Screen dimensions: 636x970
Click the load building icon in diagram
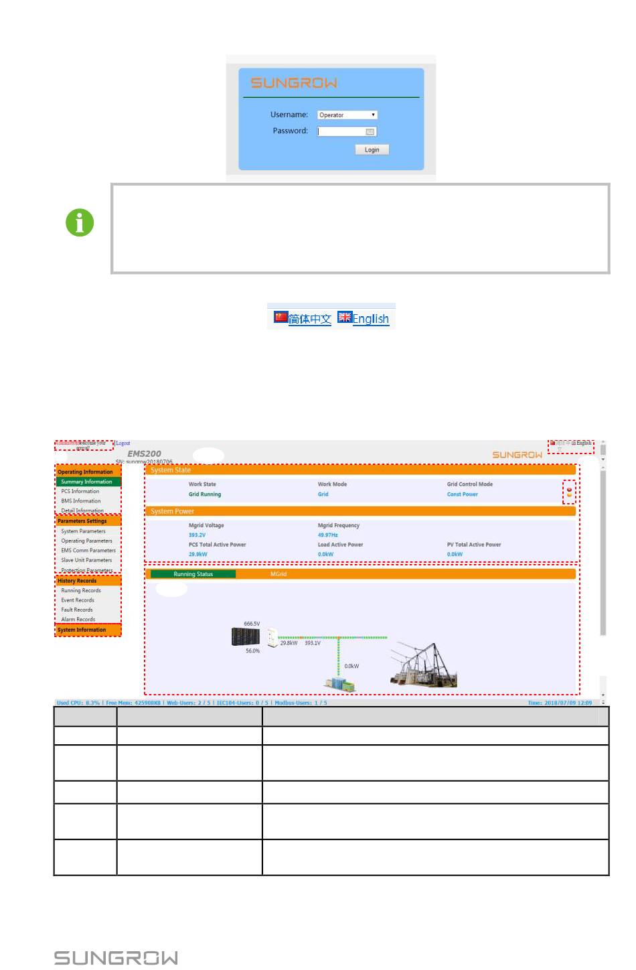click(340, 683)
